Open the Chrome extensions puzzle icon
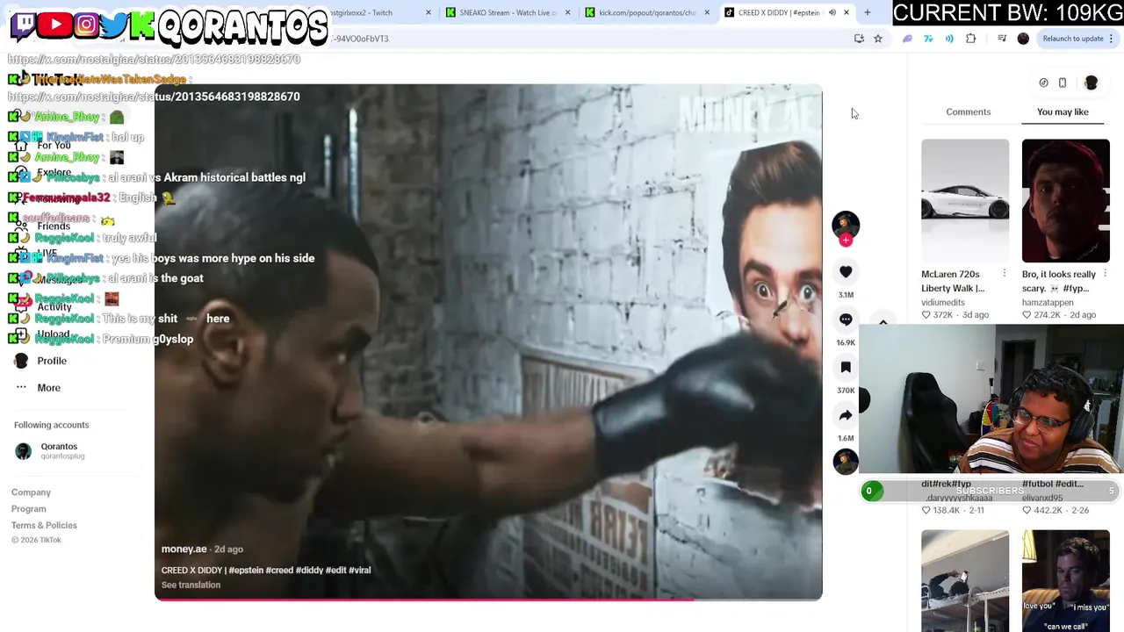1124x632 pixels. click(970, 39)
